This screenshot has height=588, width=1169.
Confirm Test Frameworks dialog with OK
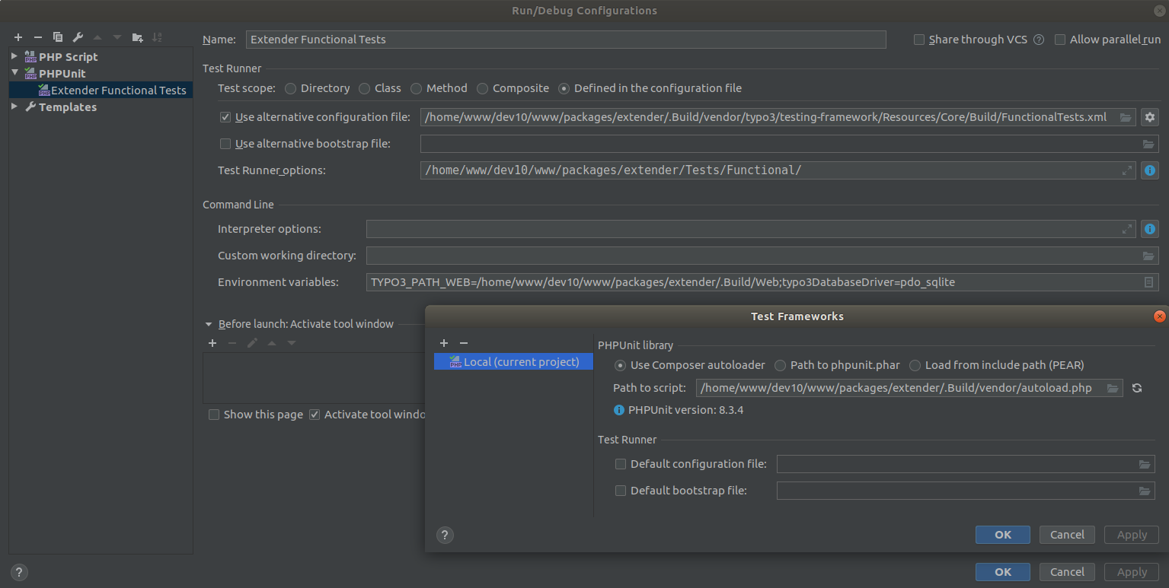pyautogui.click(x=1002, y=535)
